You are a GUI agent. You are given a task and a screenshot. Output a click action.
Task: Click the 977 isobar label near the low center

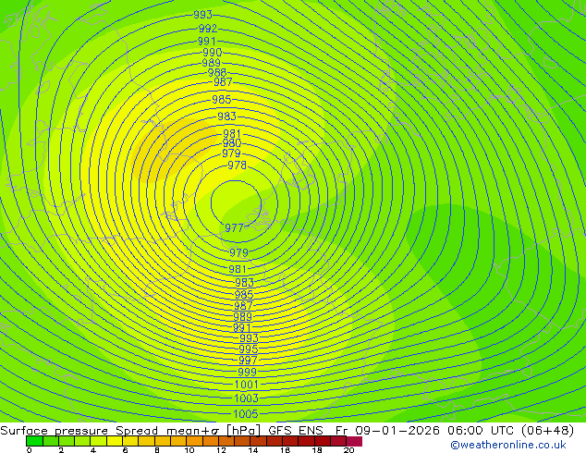click(234, 227)
